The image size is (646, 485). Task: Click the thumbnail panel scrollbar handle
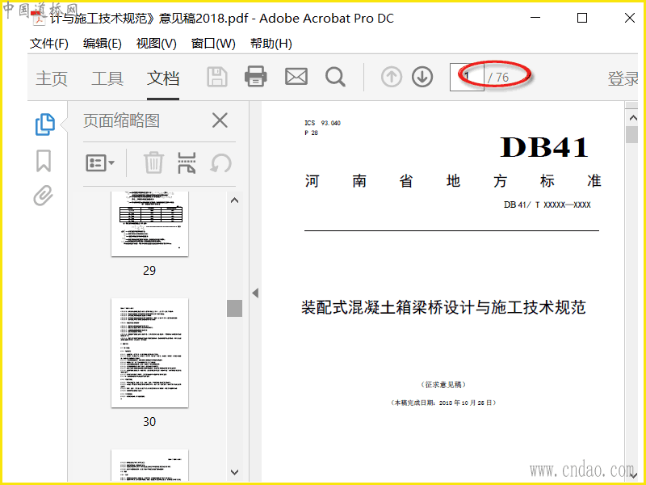tap(234, 308)
